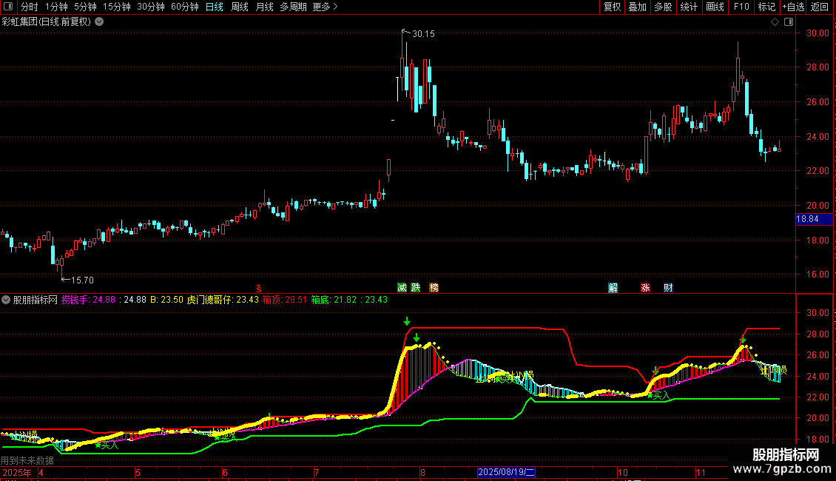Image resolution: width=836 pixels, height=481 pixels.
Task: Click the green 跌 event marker
Action: pos(416,287)
